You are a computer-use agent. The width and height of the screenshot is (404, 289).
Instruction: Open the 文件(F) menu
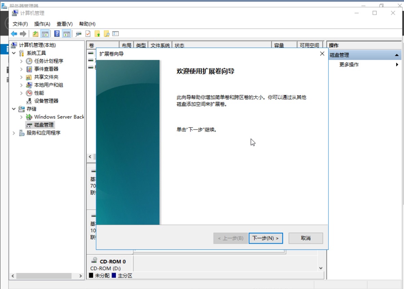click(20, 24)
